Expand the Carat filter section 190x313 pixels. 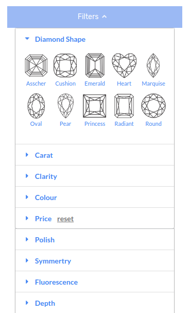click(x=95, y=155)
